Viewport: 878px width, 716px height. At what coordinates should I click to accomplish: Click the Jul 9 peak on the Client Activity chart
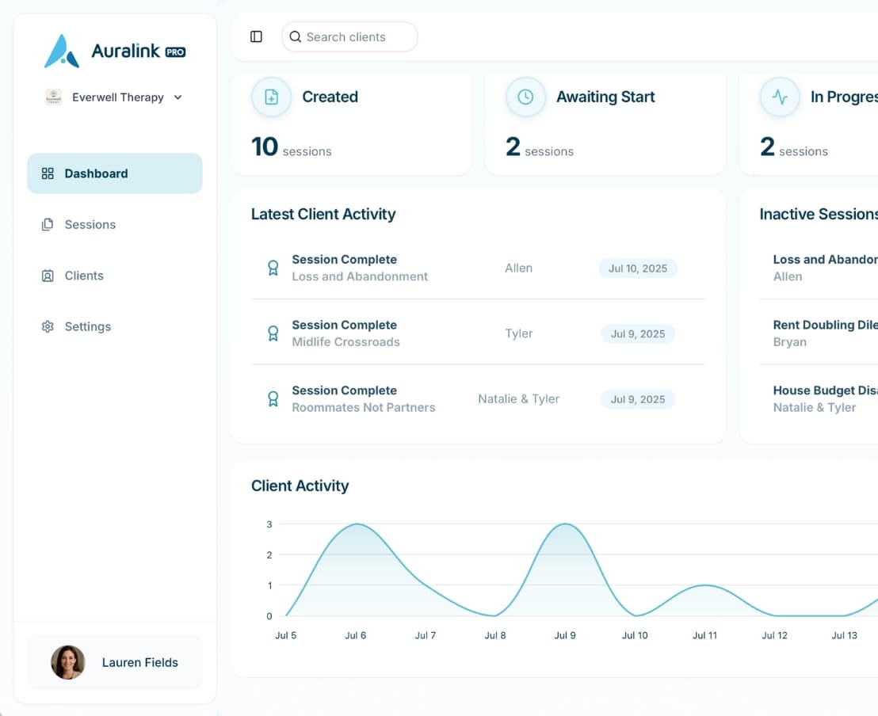pyautogui.click(x=564, y=524)
